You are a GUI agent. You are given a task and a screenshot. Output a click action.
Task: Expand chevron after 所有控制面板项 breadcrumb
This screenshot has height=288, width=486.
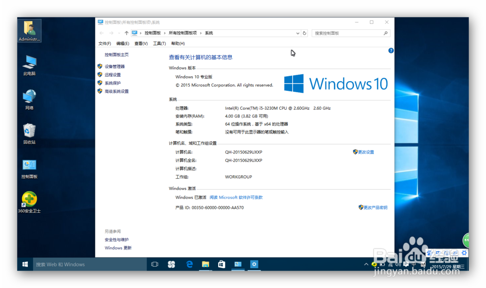(201, 33)
